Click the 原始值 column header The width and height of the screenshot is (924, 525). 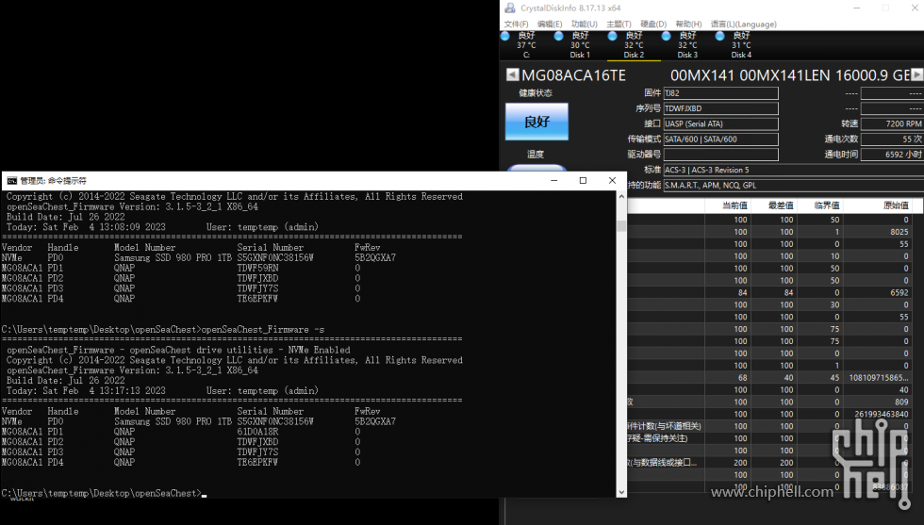896,205
